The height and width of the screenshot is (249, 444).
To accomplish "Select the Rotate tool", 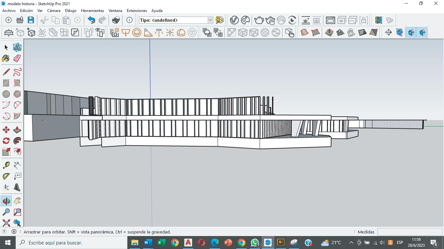I will click(x=6, y=141).
